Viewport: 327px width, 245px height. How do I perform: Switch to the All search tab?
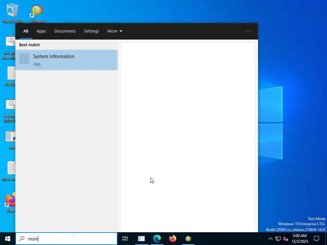point(26,31)
